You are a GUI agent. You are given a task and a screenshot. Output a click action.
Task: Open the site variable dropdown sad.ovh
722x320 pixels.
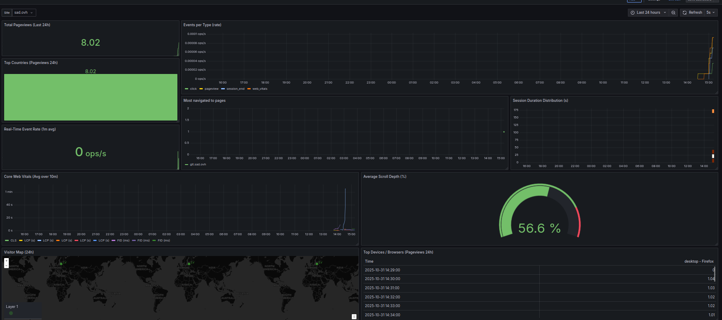24,13
